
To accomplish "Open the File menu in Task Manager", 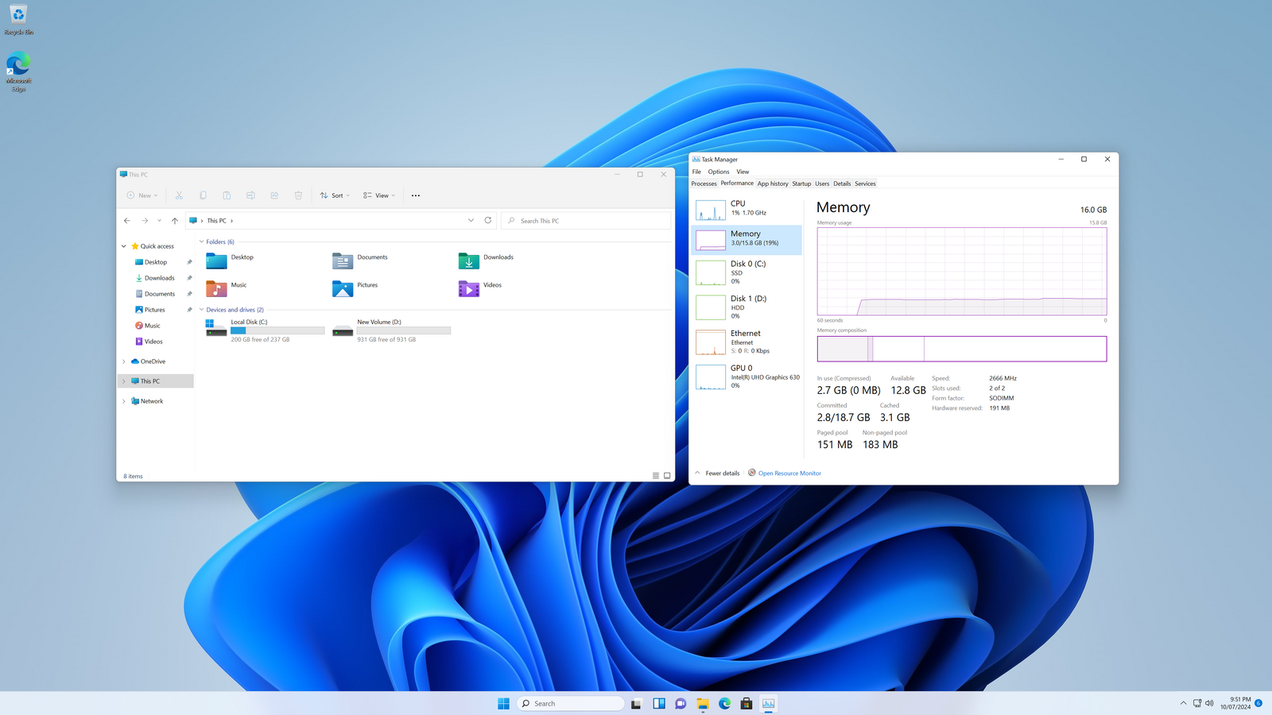I will pyautogui.click(x=696, y=172).
